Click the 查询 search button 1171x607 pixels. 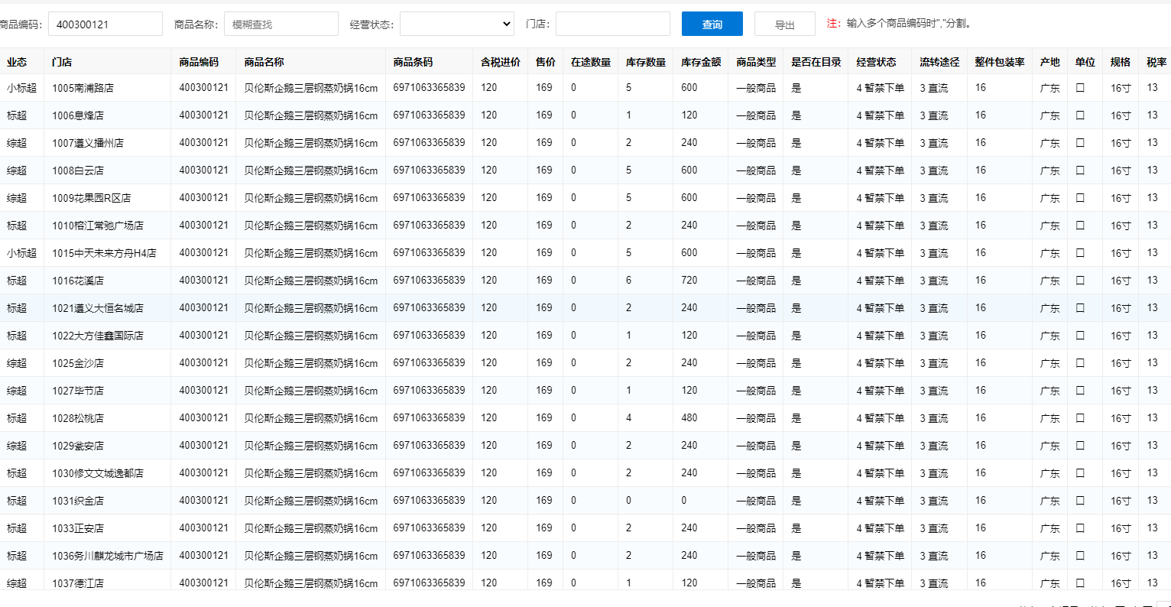point(712,24)
